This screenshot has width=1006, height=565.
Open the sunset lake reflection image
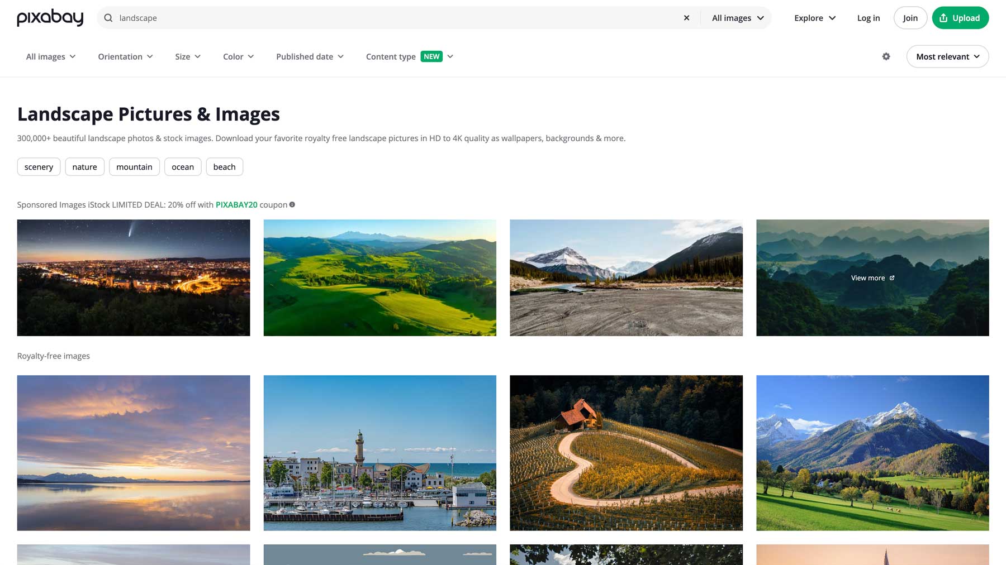tap(134, 453)
